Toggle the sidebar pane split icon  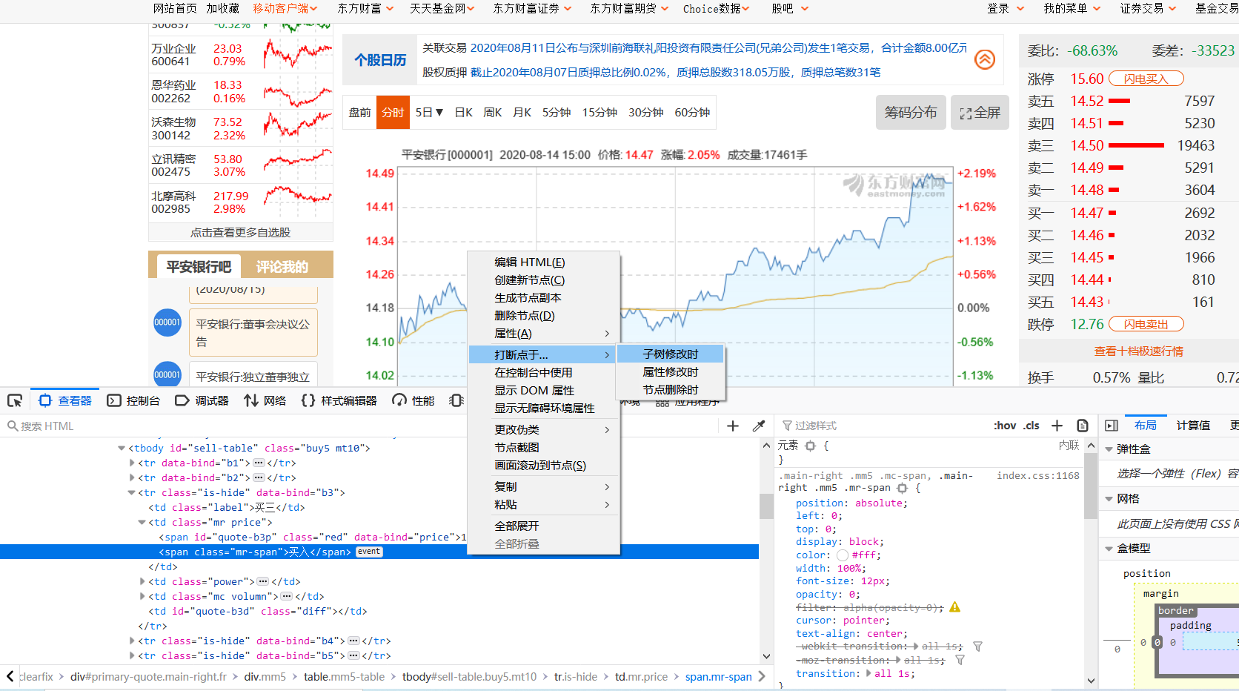(x=1111, y=426)
